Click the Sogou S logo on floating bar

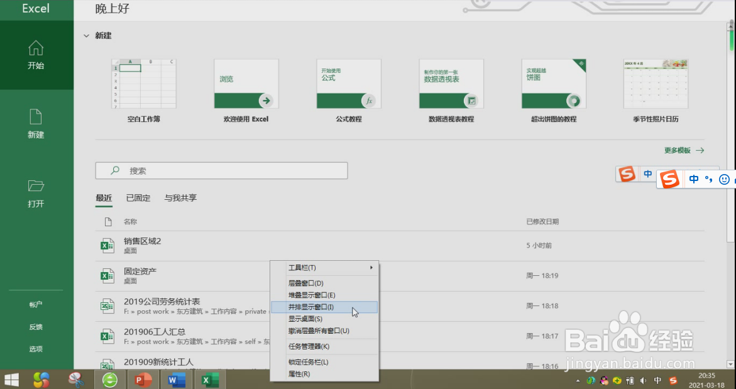coord(670,179)
